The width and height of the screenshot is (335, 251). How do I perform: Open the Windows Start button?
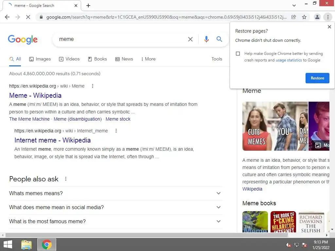8,244
